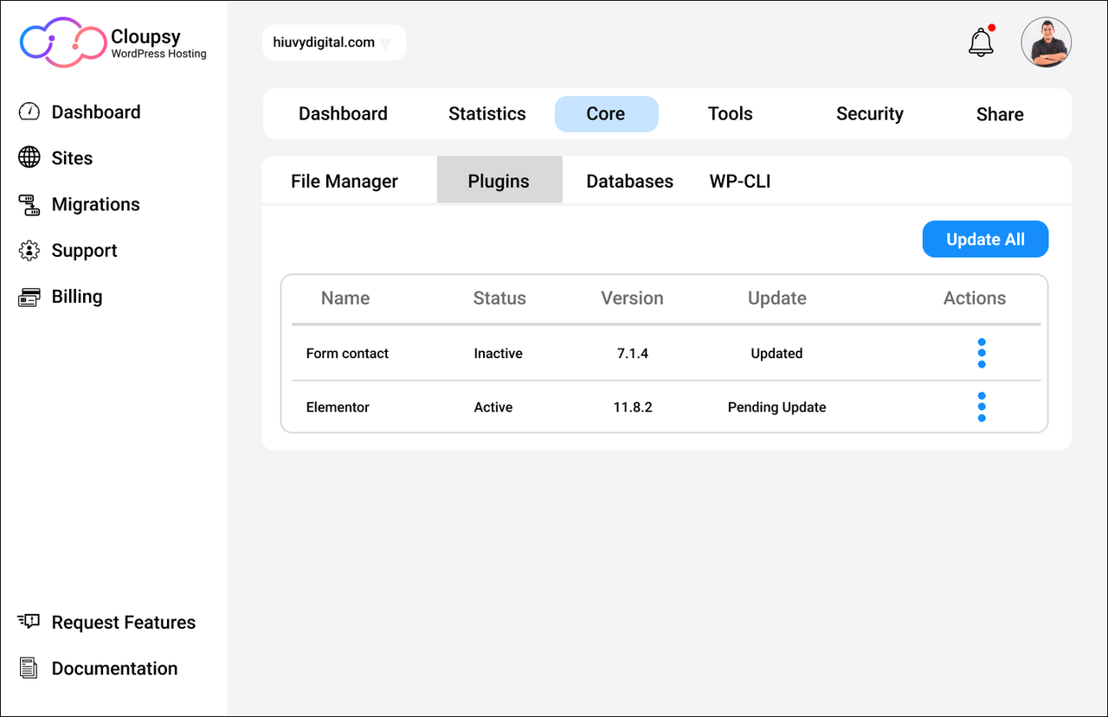Image resolution: width=1108 pixels, height=717 pixels.
Task: Click the Update All button
Action: point(985,239)
